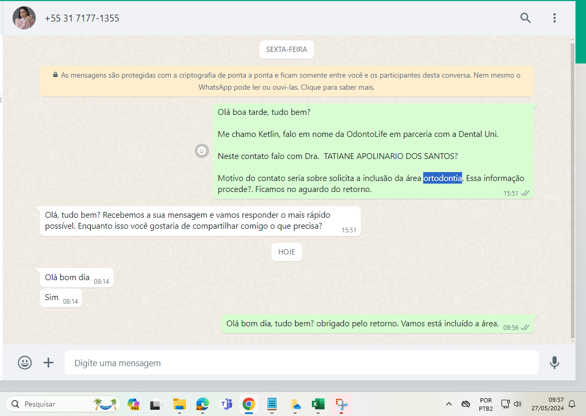Open the volume control in system tray

(518, 404)
